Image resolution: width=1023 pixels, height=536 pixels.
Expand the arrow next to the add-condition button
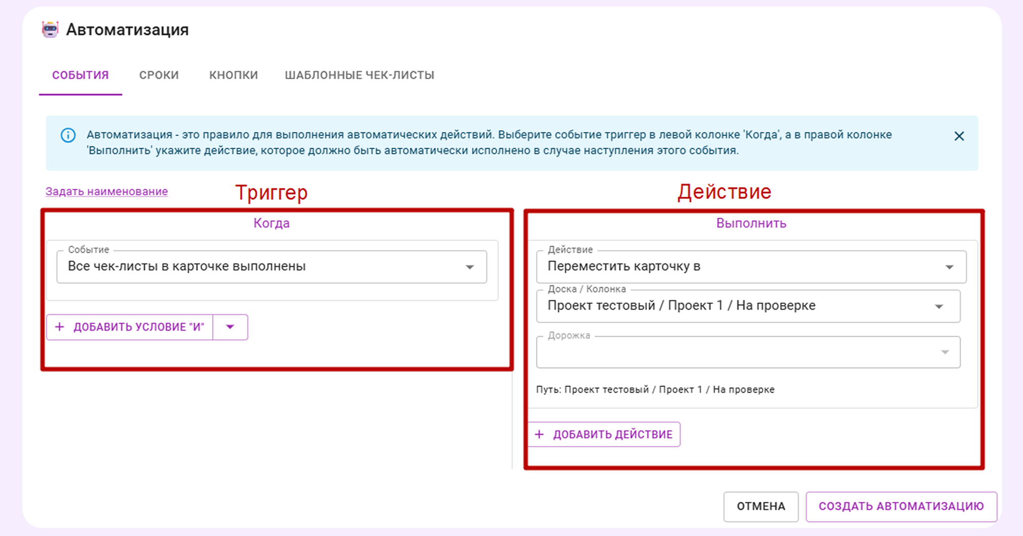pyautogui.click(x=230, y=327)
